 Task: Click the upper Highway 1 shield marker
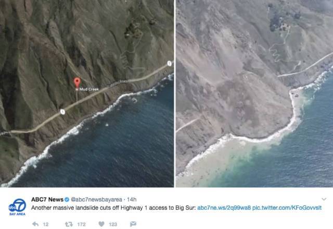169,63
